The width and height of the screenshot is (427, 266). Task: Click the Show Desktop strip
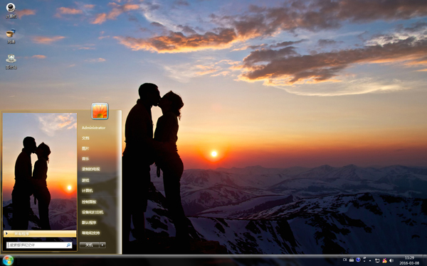click(x=425, y=260)
